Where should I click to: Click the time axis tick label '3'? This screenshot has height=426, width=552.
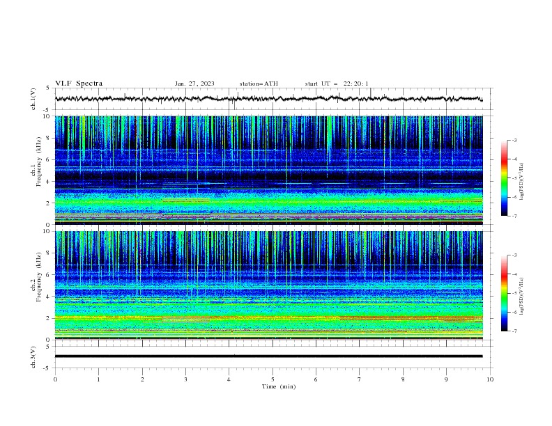point(185,379)
